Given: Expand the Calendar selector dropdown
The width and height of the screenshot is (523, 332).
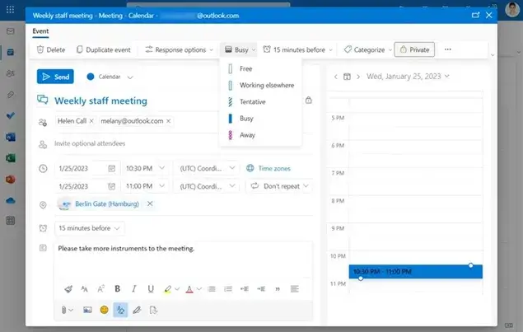Looking at the screenshot, I should (130, 77).
